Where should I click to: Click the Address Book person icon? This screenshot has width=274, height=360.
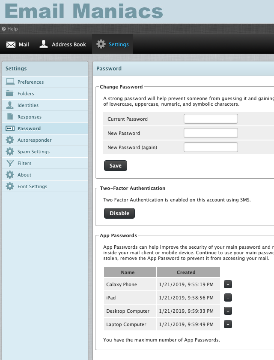[x=44, y=44]
